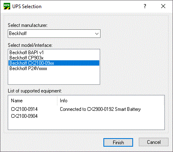Open context help with the question mark
This screenshot has width=173, height=152.
(145, 6)
